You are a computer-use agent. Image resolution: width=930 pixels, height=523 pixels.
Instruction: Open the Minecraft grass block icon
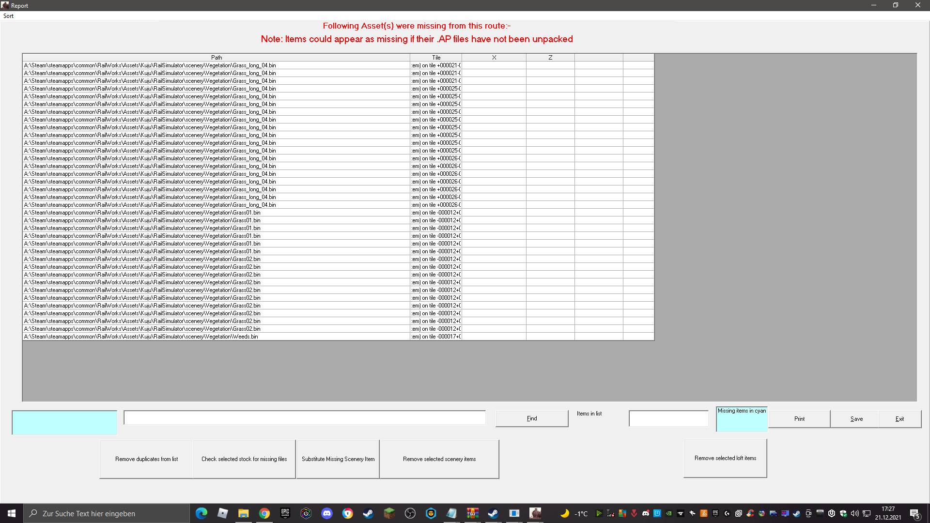click(x=389, y=513)
